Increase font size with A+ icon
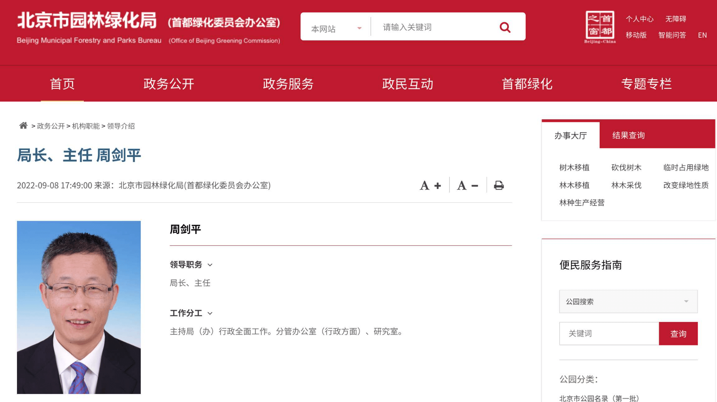The height and width of the screenshot is (402, 717). coord(430,185)
